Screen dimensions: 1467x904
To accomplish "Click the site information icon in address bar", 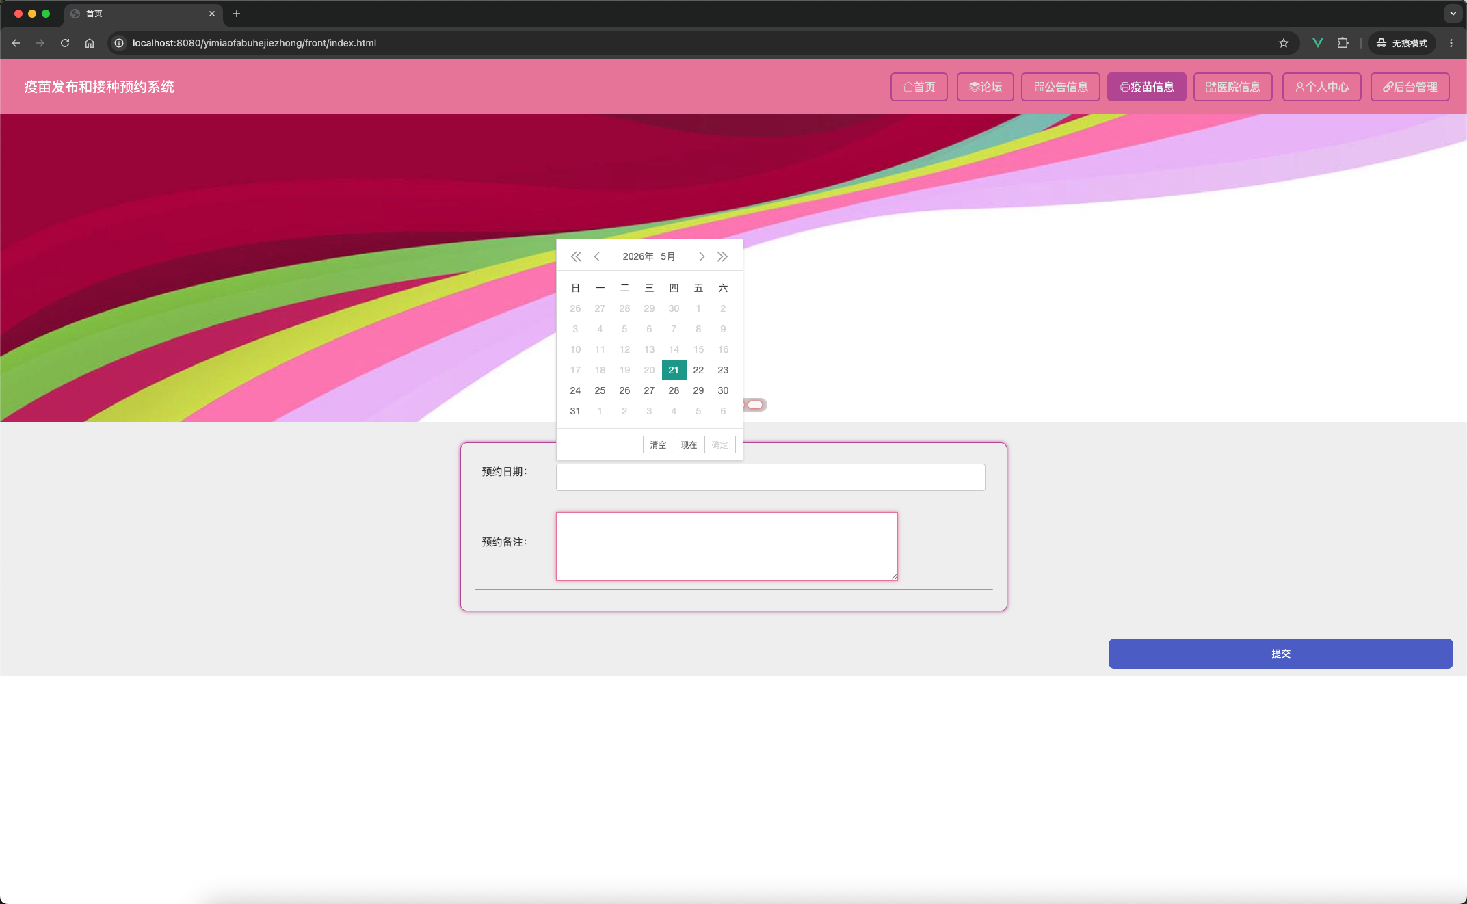I will (119, 43).
